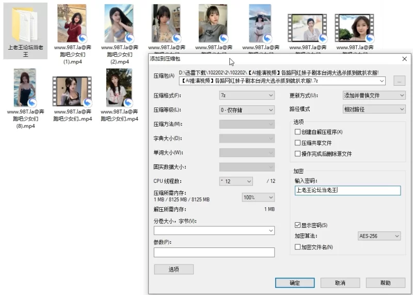Close the 添加到压缩包 dialog
Viewport: 413px width, 295px height.
[x=404, y=59]
